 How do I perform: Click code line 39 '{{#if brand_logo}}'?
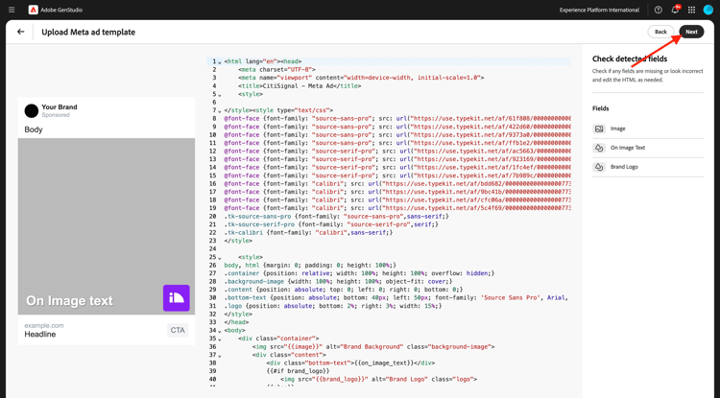pos(298,371)
